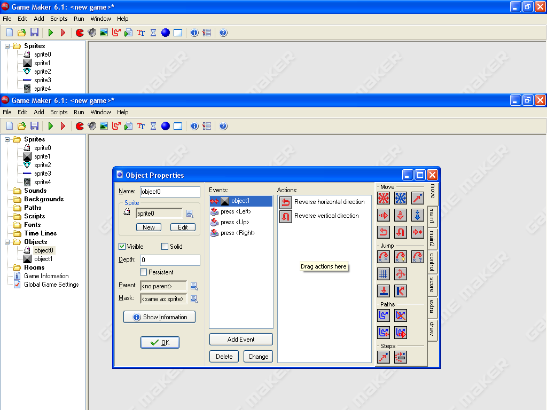Collapse the Objects folder in the resource tree
This screenshot has width=547, height=410.
click(7, 242)
